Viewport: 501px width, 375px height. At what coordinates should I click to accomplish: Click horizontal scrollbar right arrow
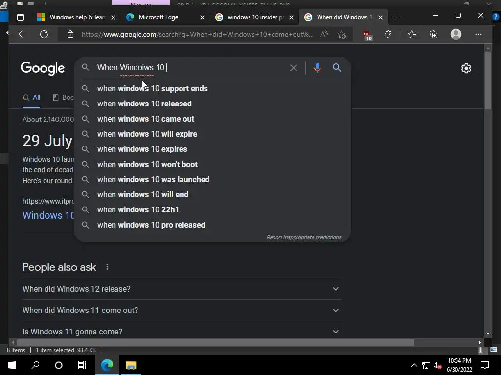(479, 342)
